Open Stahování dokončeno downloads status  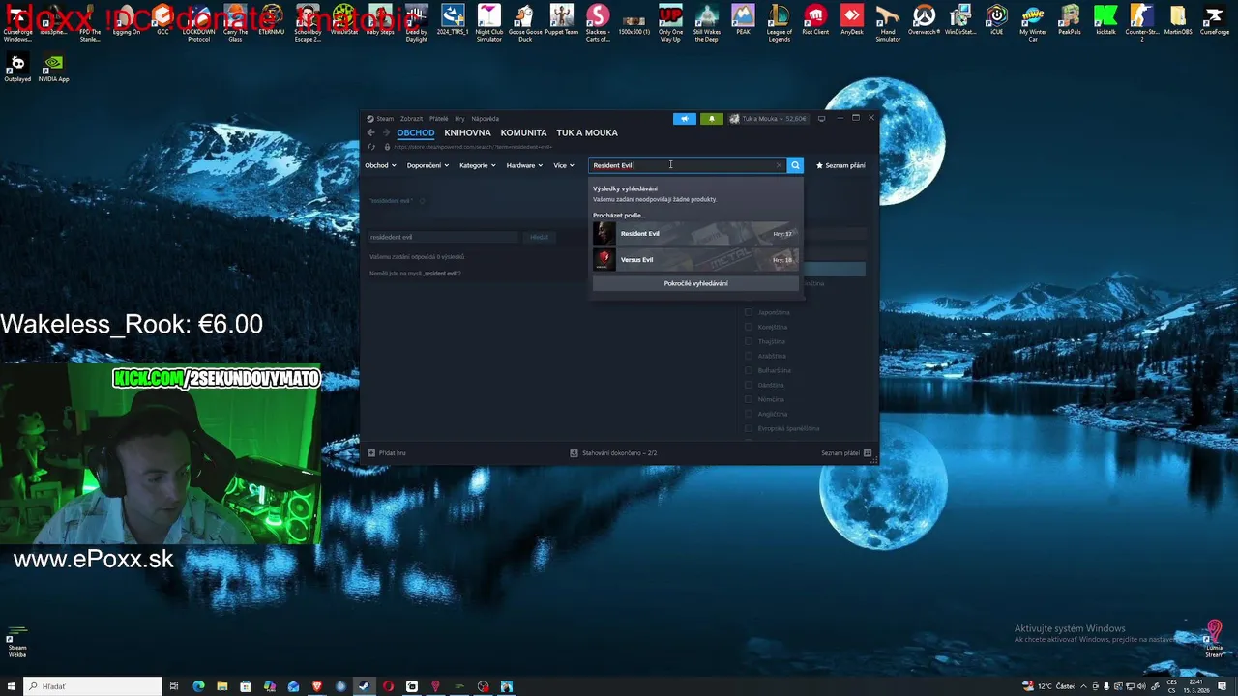(613, 452)
